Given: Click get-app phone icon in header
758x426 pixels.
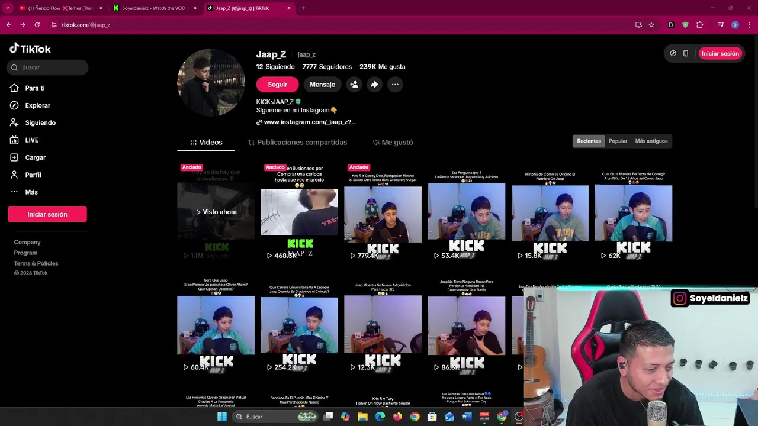Looking at the screenshot, I should [x=686, y=53].
